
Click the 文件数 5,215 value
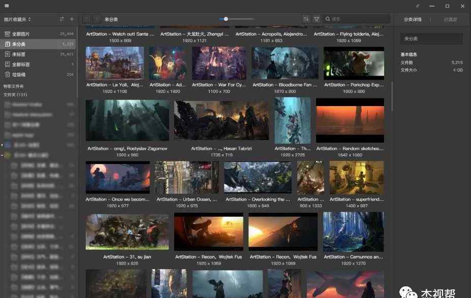click(457, 62)
